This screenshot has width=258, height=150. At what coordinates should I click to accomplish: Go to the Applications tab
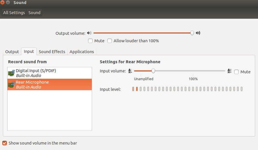82,52
